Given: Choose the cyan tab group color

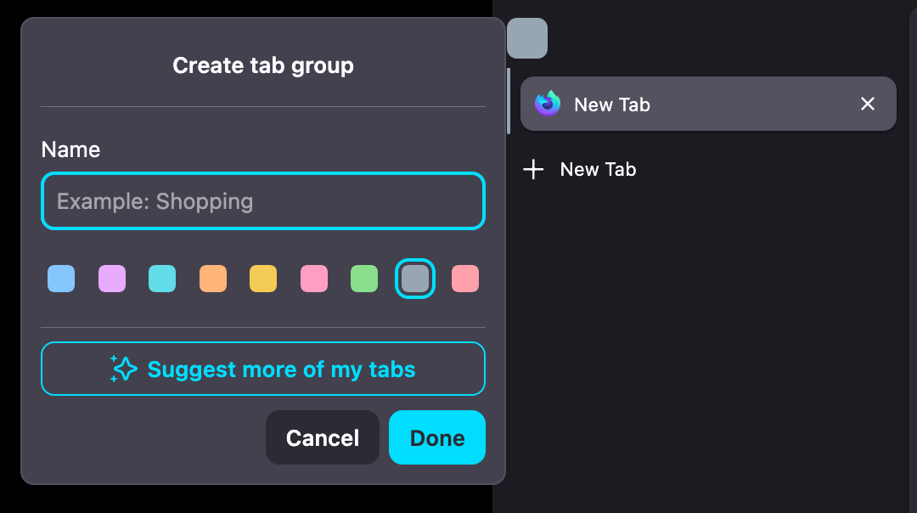Looking at the screenshot, I should (162, 279).
